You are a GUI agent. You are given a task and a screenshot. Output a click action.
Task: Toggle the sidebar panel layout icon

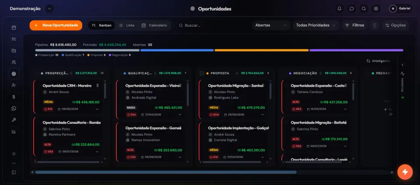14,172
